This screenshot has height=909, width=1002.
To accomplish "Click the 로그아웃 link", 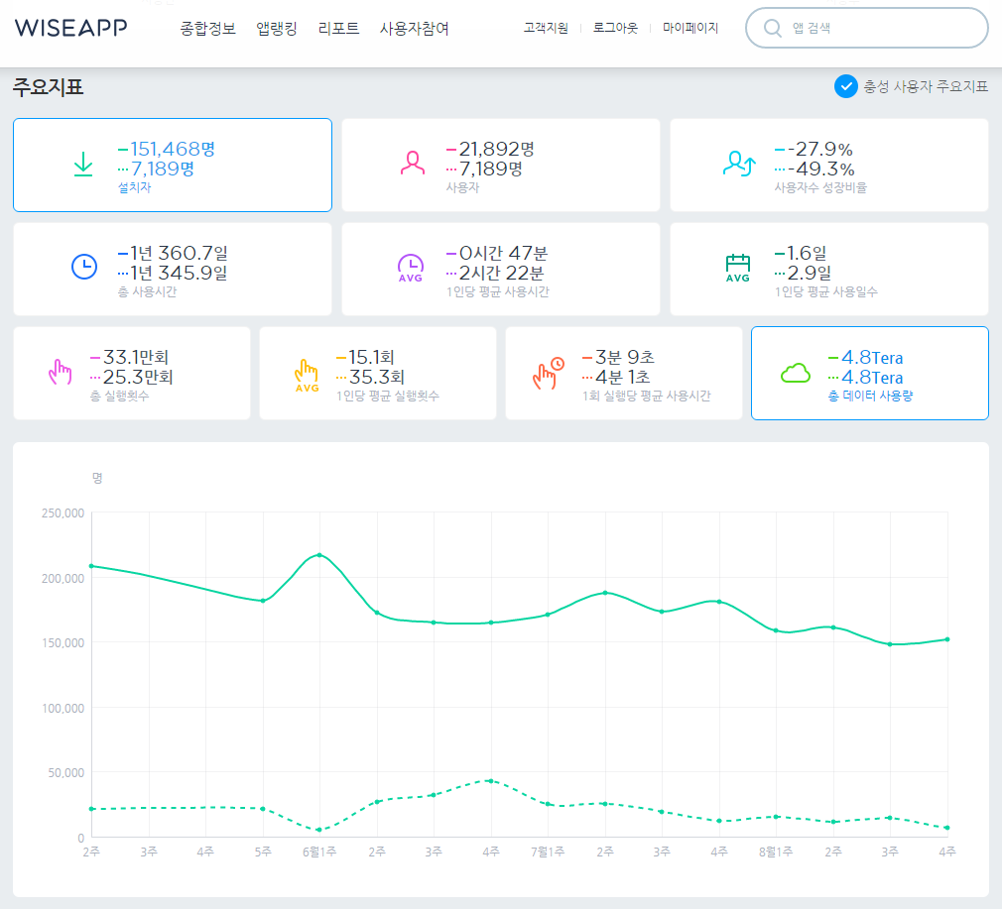I will coord(615,28).
